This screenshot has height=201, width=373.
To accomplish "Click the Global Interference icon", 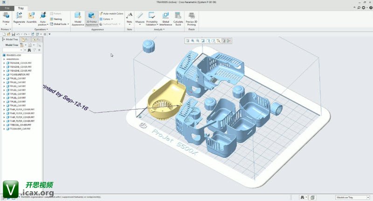I will click(166, 18).
